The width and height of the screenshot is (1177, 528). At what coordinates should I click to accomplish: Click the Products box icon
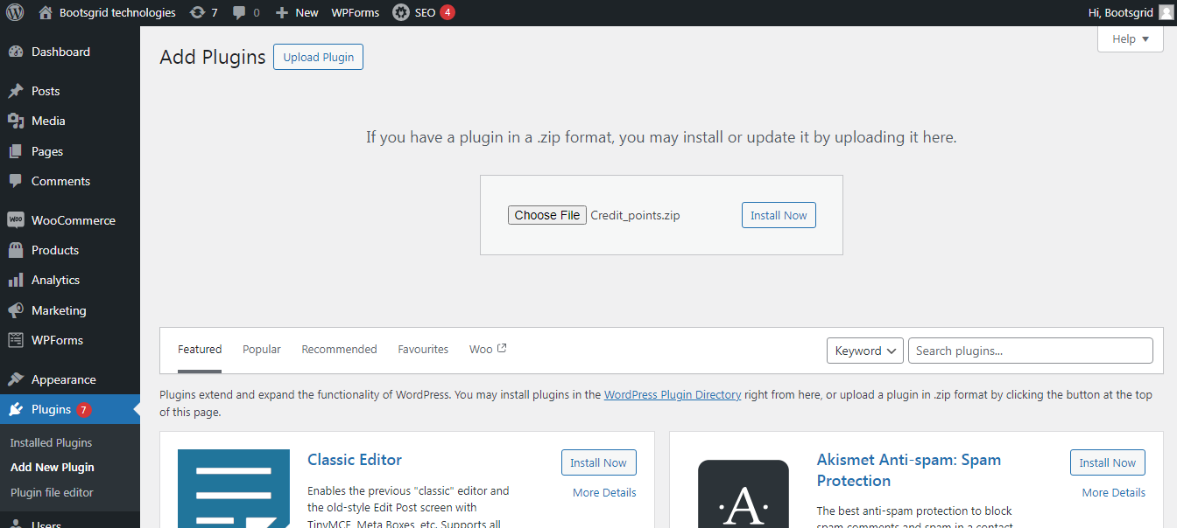coord(15,250)
